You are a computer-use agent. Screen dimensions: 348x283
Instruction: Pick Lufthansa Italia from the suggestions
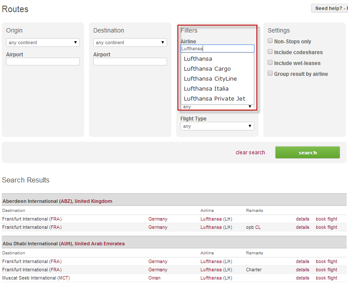pyautogui.click(x=206, y=88)
